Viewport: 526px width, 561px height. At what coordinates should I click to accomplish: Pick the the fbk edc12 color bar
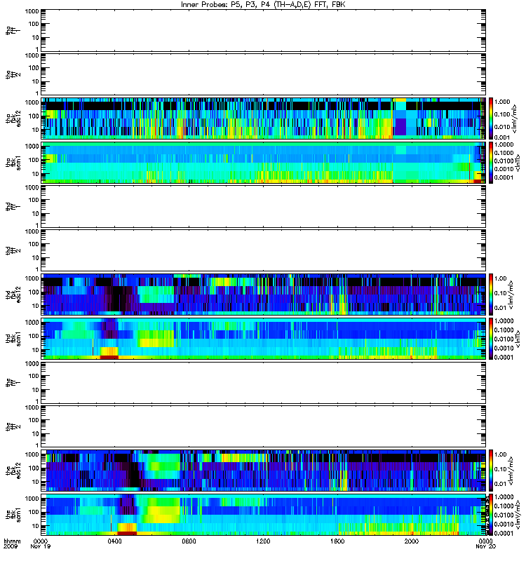491,471
